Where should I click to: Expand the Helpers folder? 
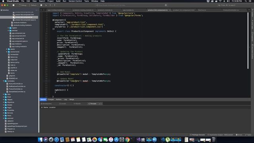4,100
